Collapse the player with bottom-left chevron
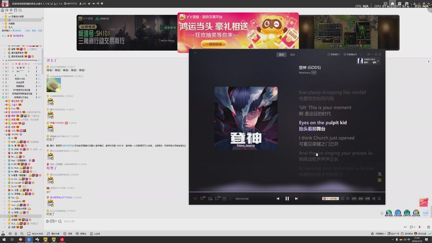The height and width of the screenshot is (243, 432). 195,198
